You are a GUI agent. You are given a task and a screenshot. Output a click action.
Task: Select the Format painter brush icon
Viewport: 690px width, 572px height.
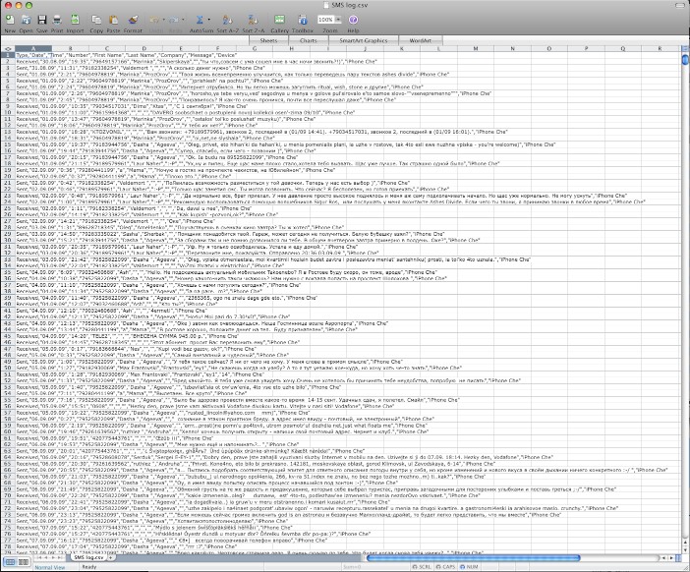(x=133, y=20)
